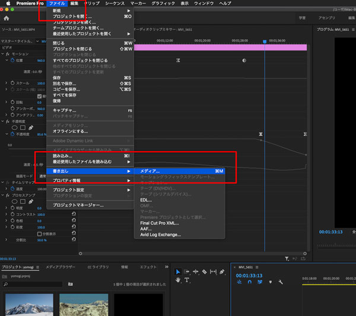Image resolution: width=356 pixels, height=316 pixels.
Task: Collapse the タイムリマップ effect group
Action: 2,182
